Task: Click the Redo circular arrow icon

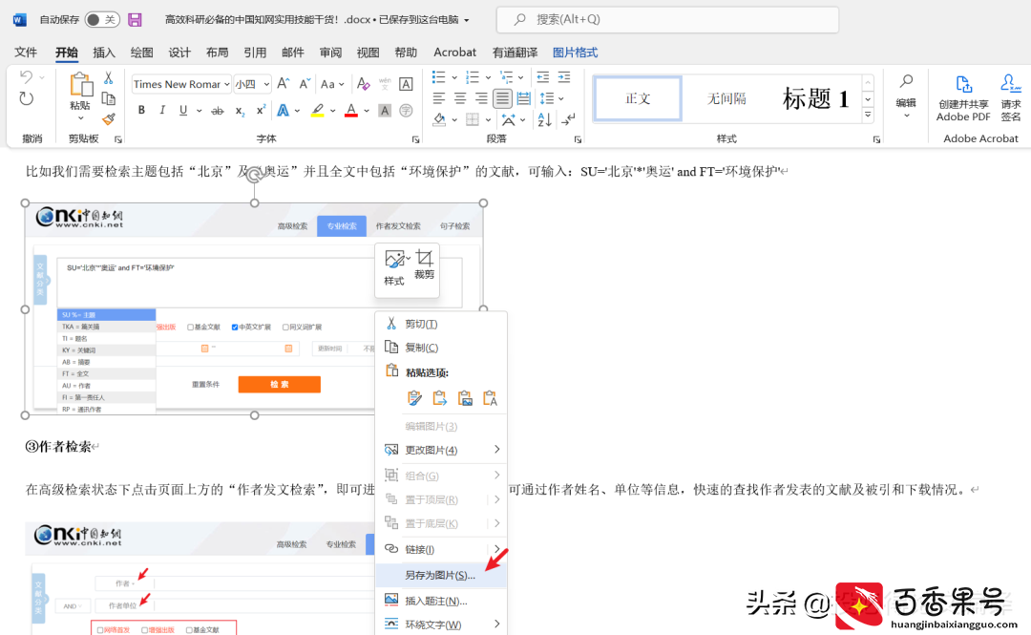Action: (27, 98)
